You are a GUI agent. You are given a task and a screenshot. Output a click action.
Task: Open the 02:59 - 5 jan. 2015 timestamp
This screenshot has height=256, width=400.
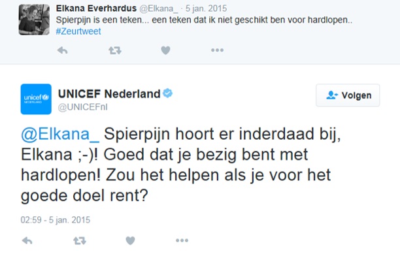point(56,220)
